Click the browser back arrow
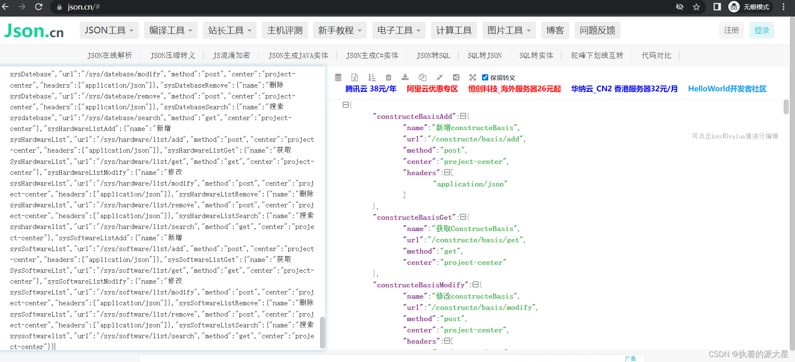 point(6,7)
